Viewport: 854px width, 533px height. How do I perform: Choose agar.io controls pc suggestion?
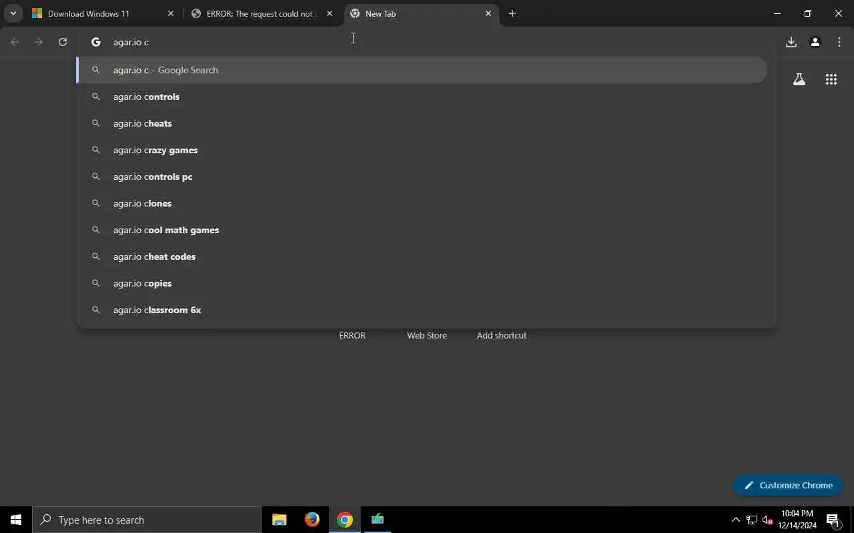point(422,177)
